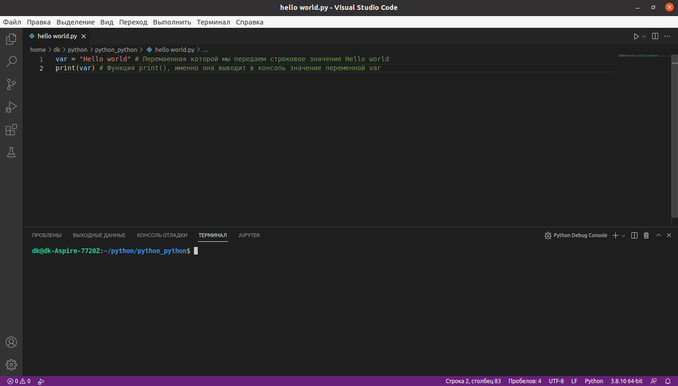678x386 pixels.
Task: Open the Source Control view
Action: coord(11,84)
